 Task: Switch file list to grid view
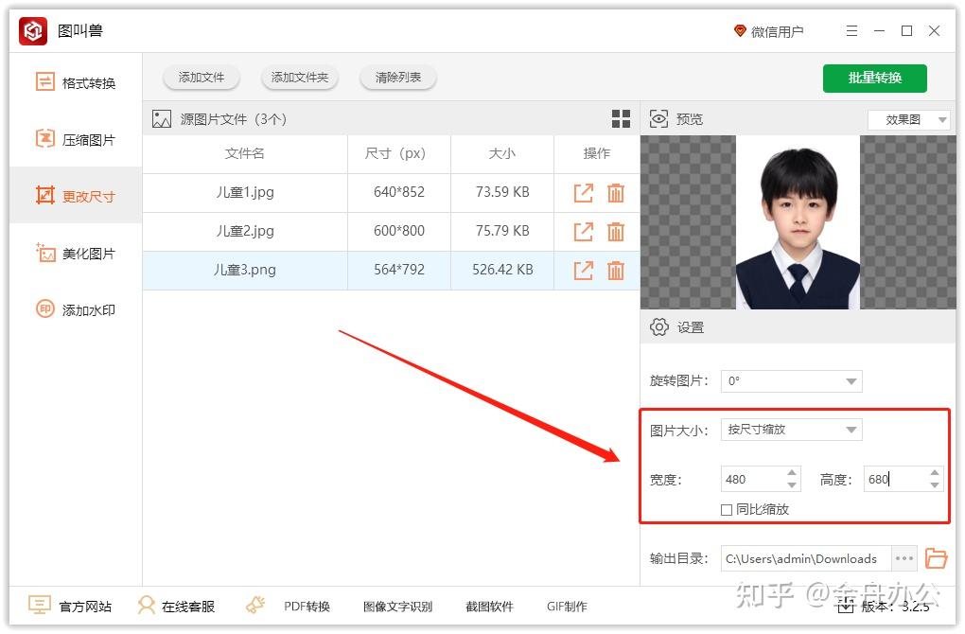621,118
